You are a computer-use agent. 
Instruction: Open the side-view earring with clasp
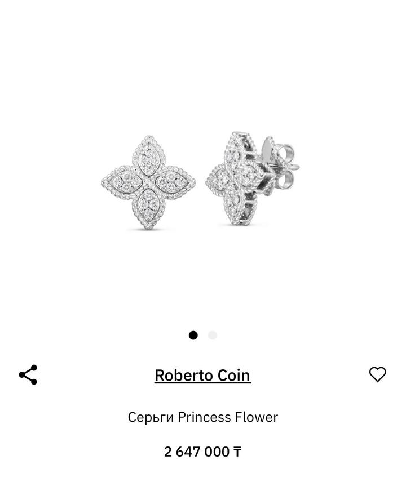click(252, 178)
